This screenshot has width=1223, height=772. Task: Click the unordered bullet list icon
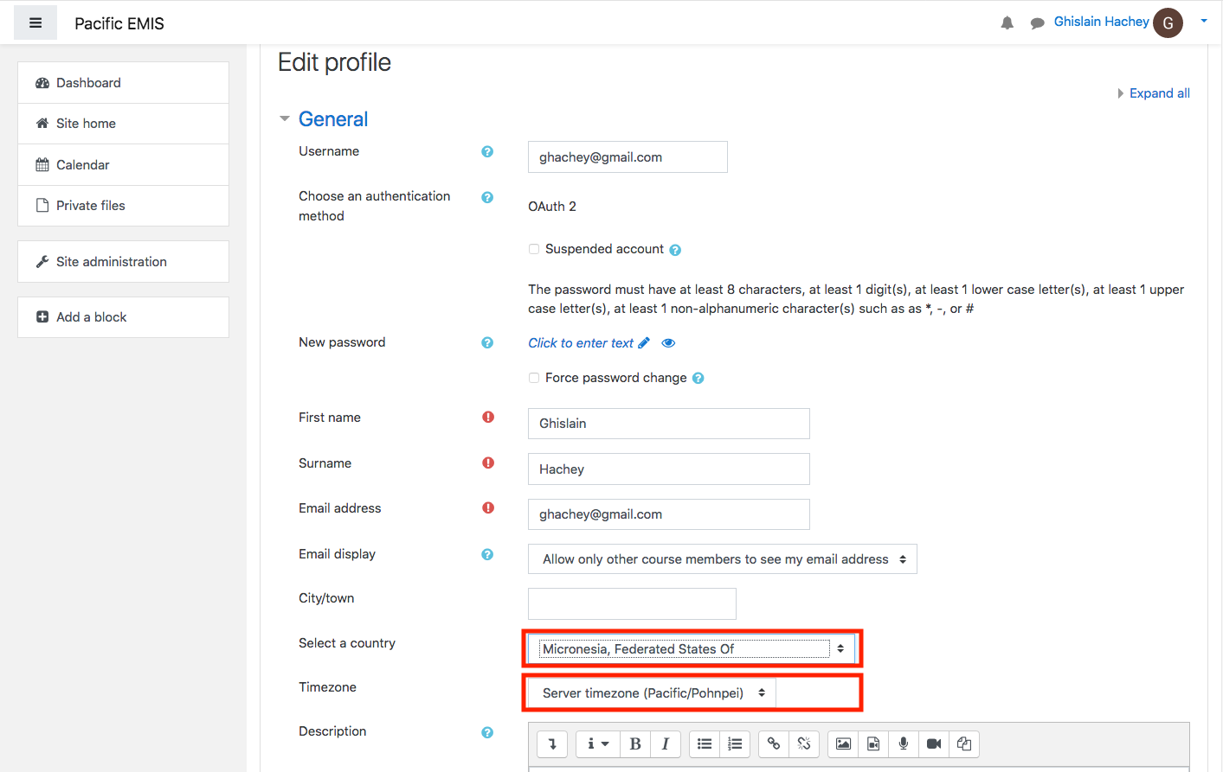705,743
